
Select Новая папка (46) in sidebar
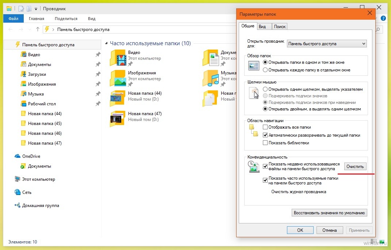click(45, 133)
